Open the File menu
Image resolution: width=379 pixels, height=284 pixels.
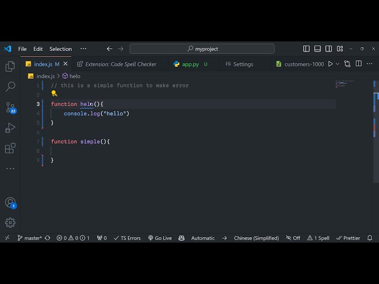click(23, 49)
